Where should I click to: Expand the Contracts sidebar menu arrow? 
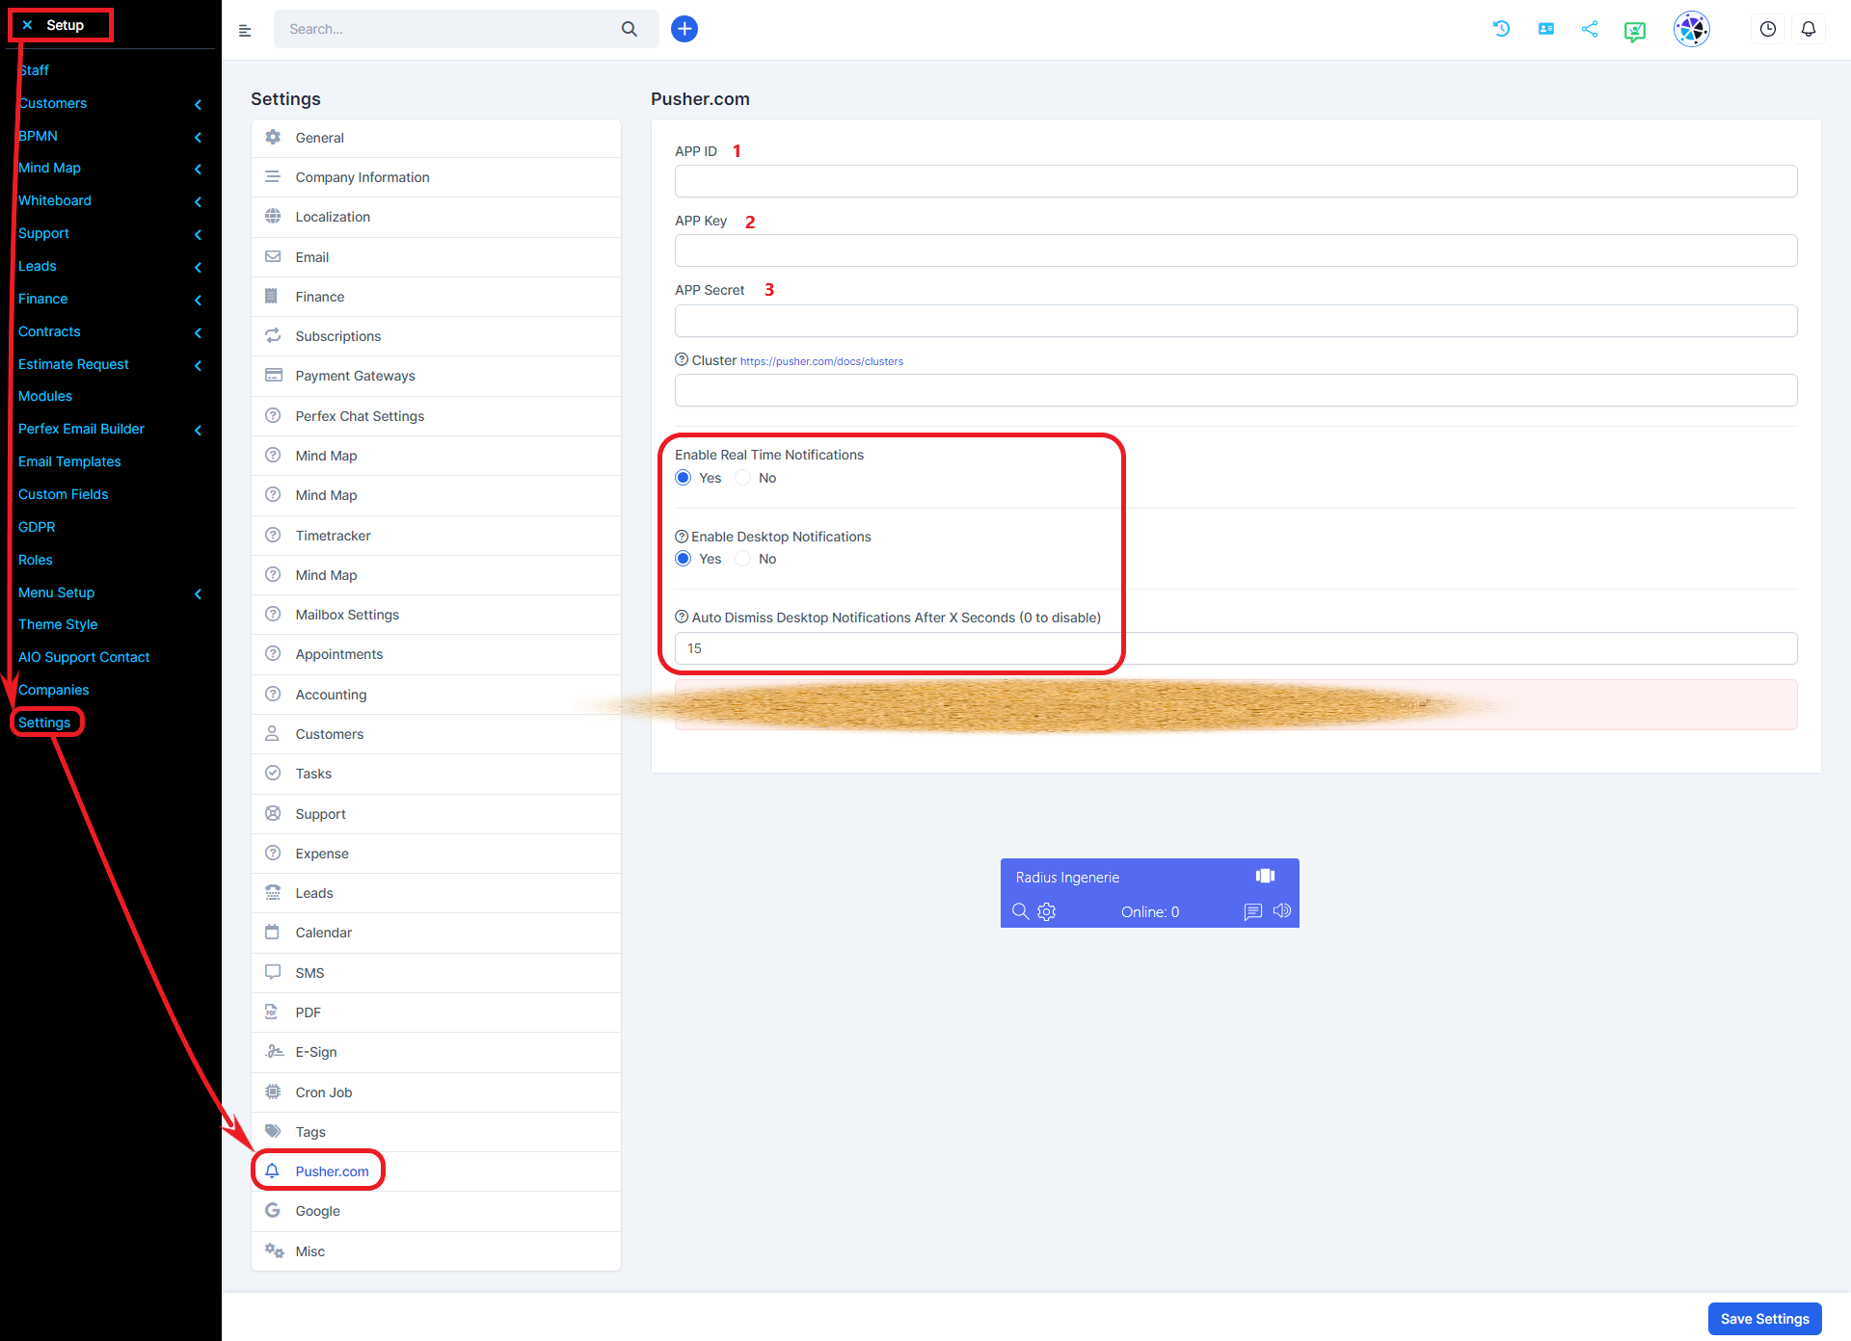point(199,332)
